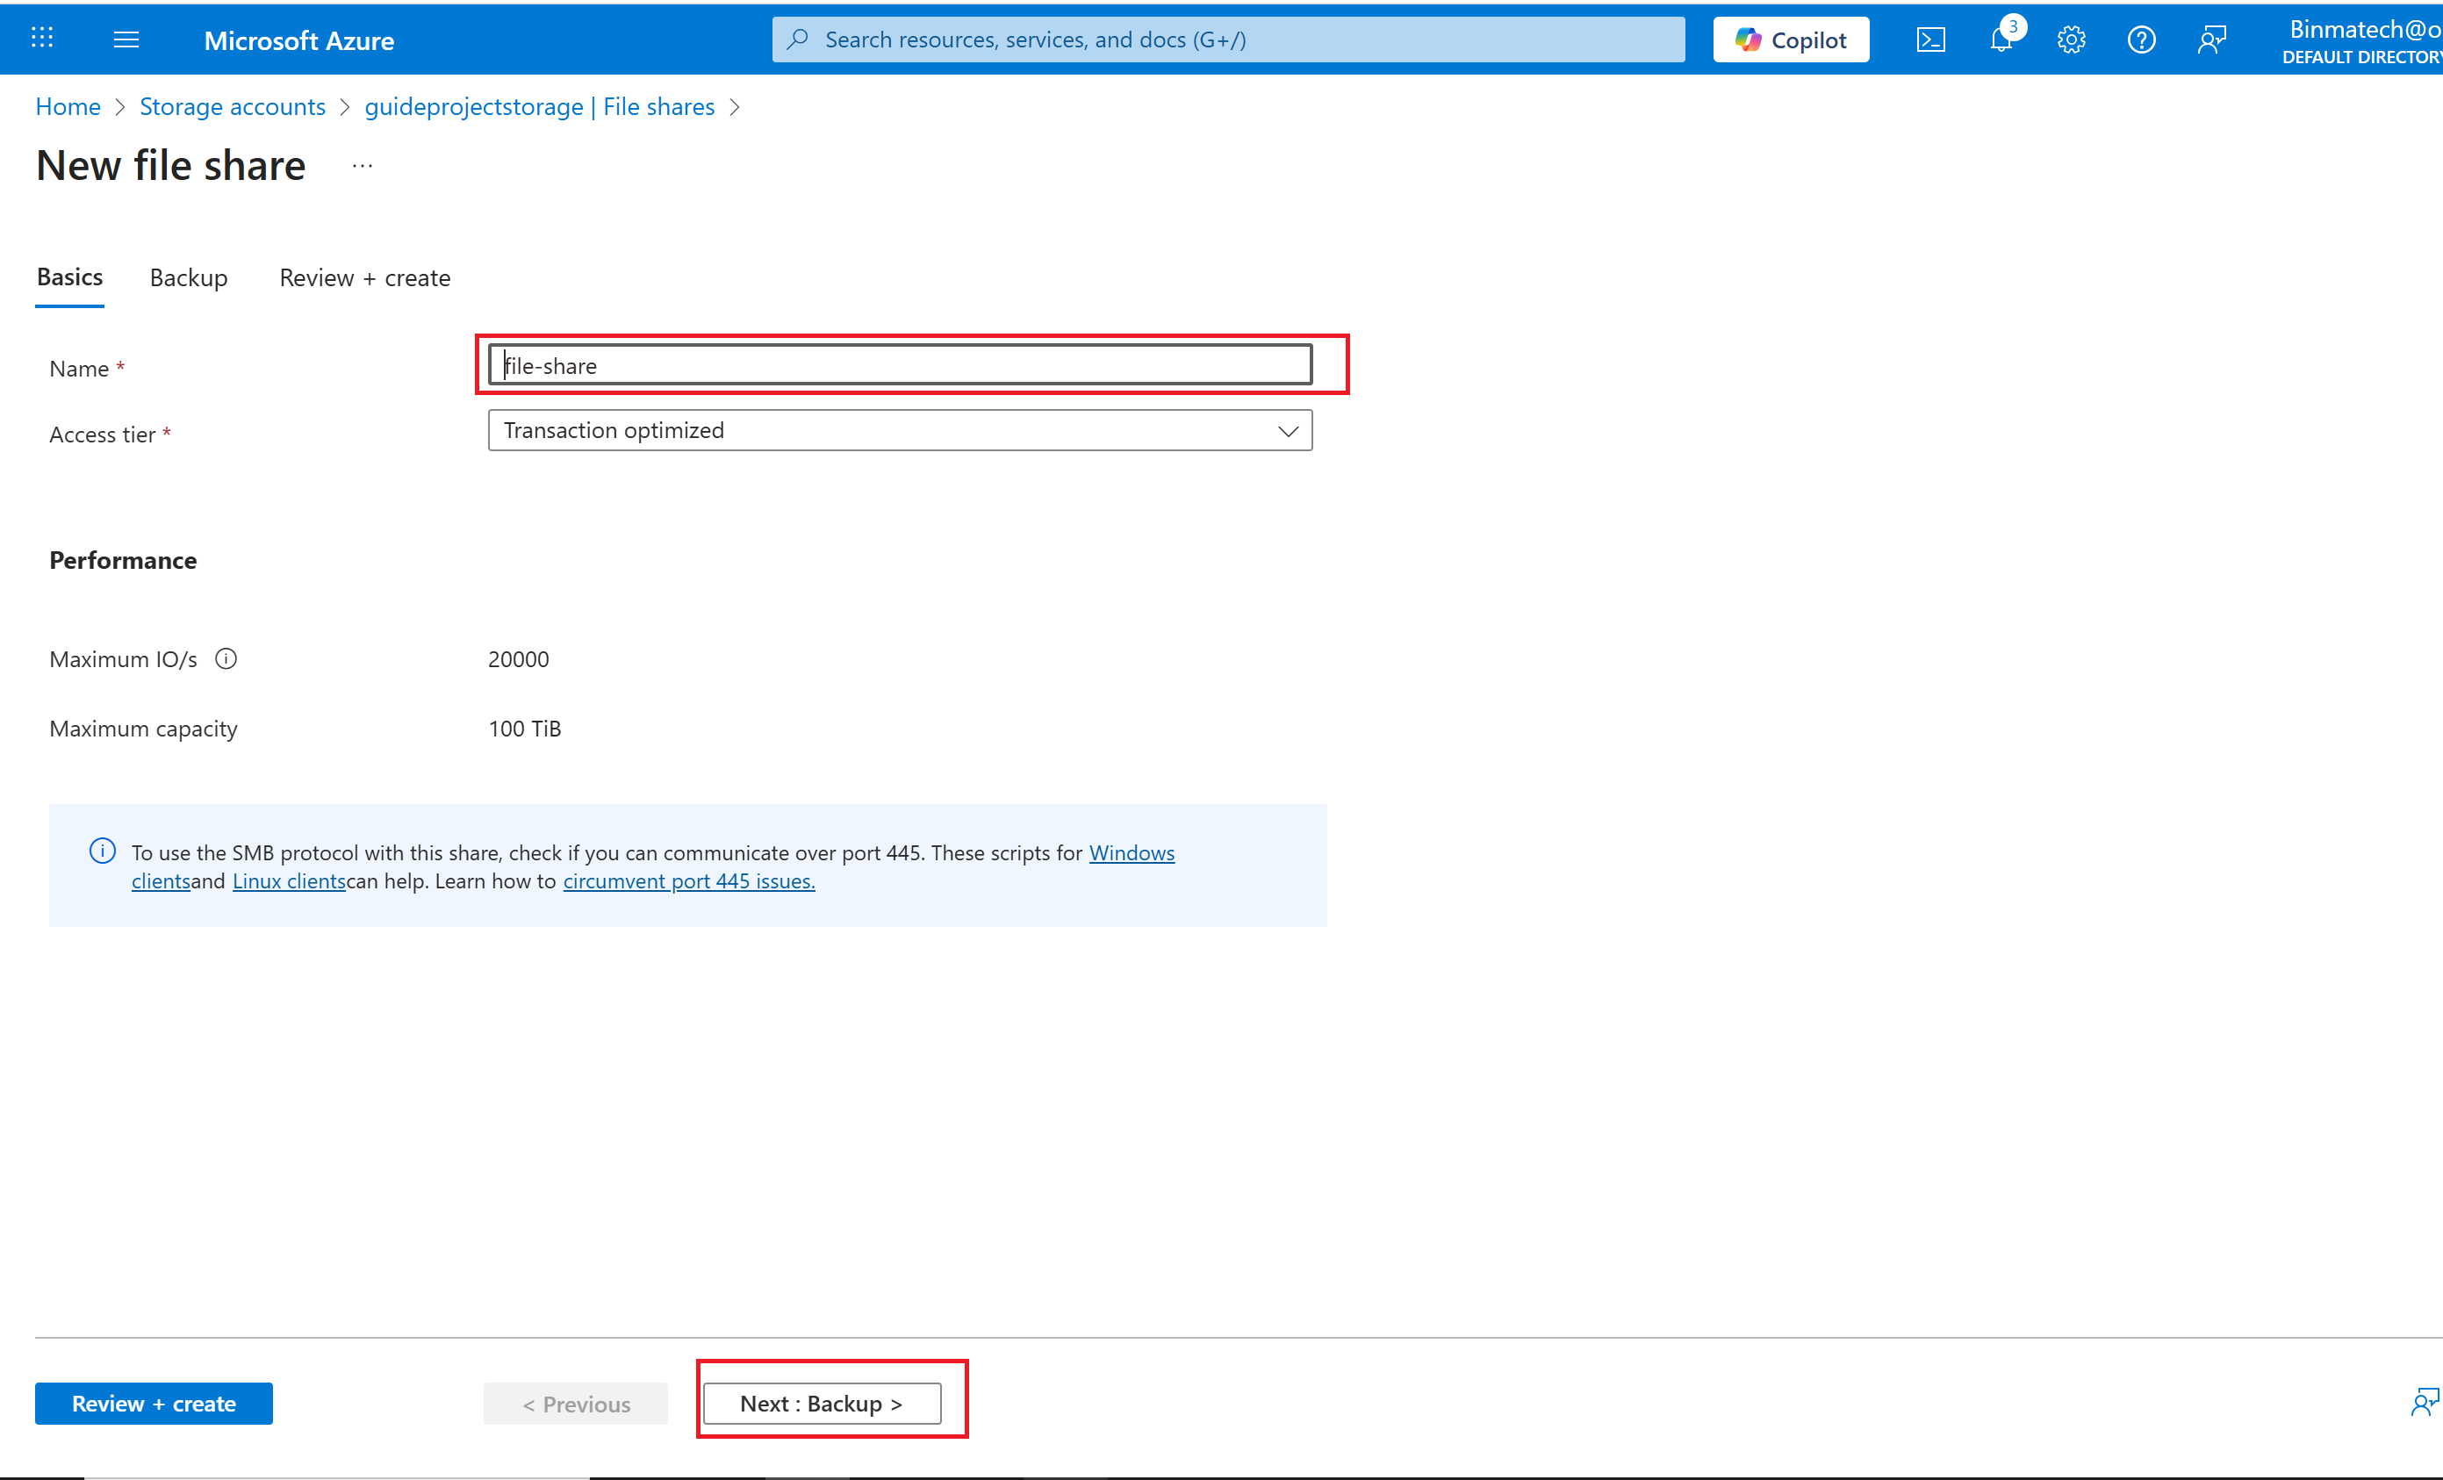This screenshot has height=1480, width=2443.
Task: Open the hamburger portal menu
Action: [x=126, y=40]
